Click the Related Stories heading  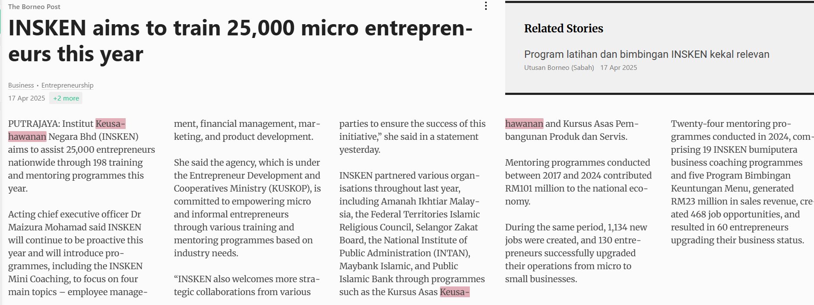coord(564,28)
